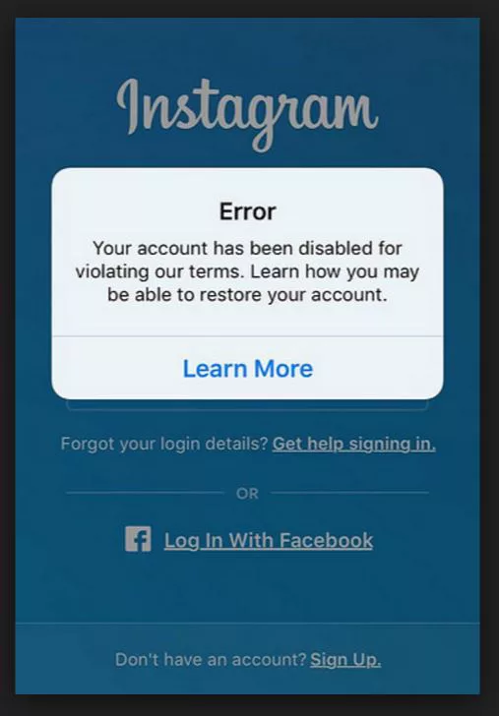Screen dimensions: 499x716
Task: Click the Error heading in the dialog
Action: (x=247, y=211)
